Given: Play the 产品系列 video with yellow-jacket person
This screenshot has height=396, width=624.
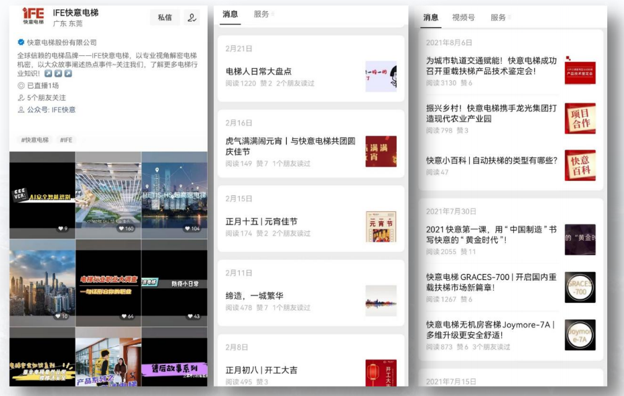Looking at the screenshot, I should (108, 356).
